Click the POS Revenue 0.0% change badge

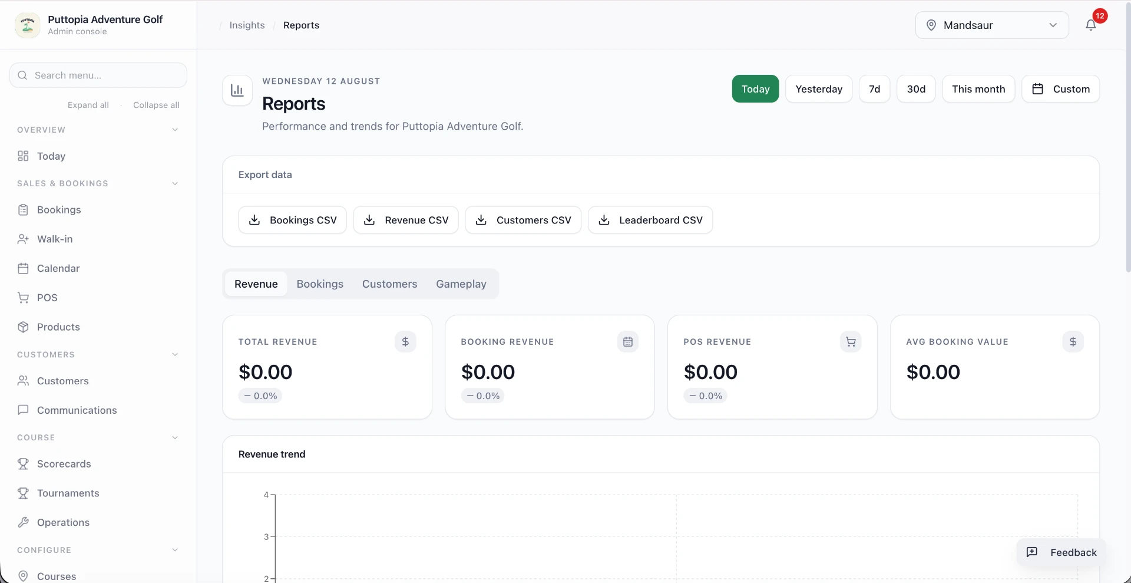point(705,396)
